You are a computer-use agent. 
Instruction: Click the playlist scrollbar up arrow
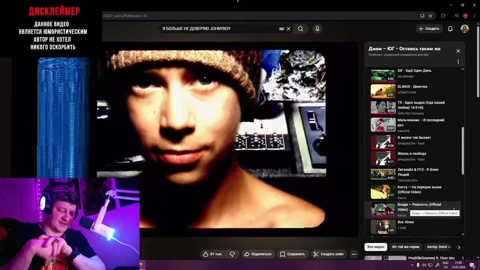tap(463, 69)
